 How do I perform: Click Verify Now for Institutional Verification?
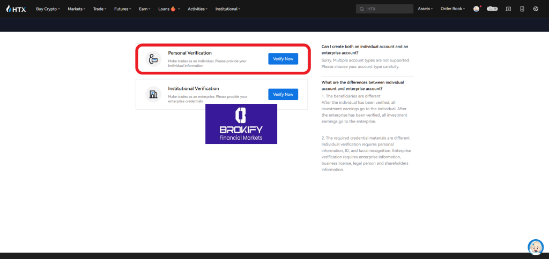(x=283, y=95)
